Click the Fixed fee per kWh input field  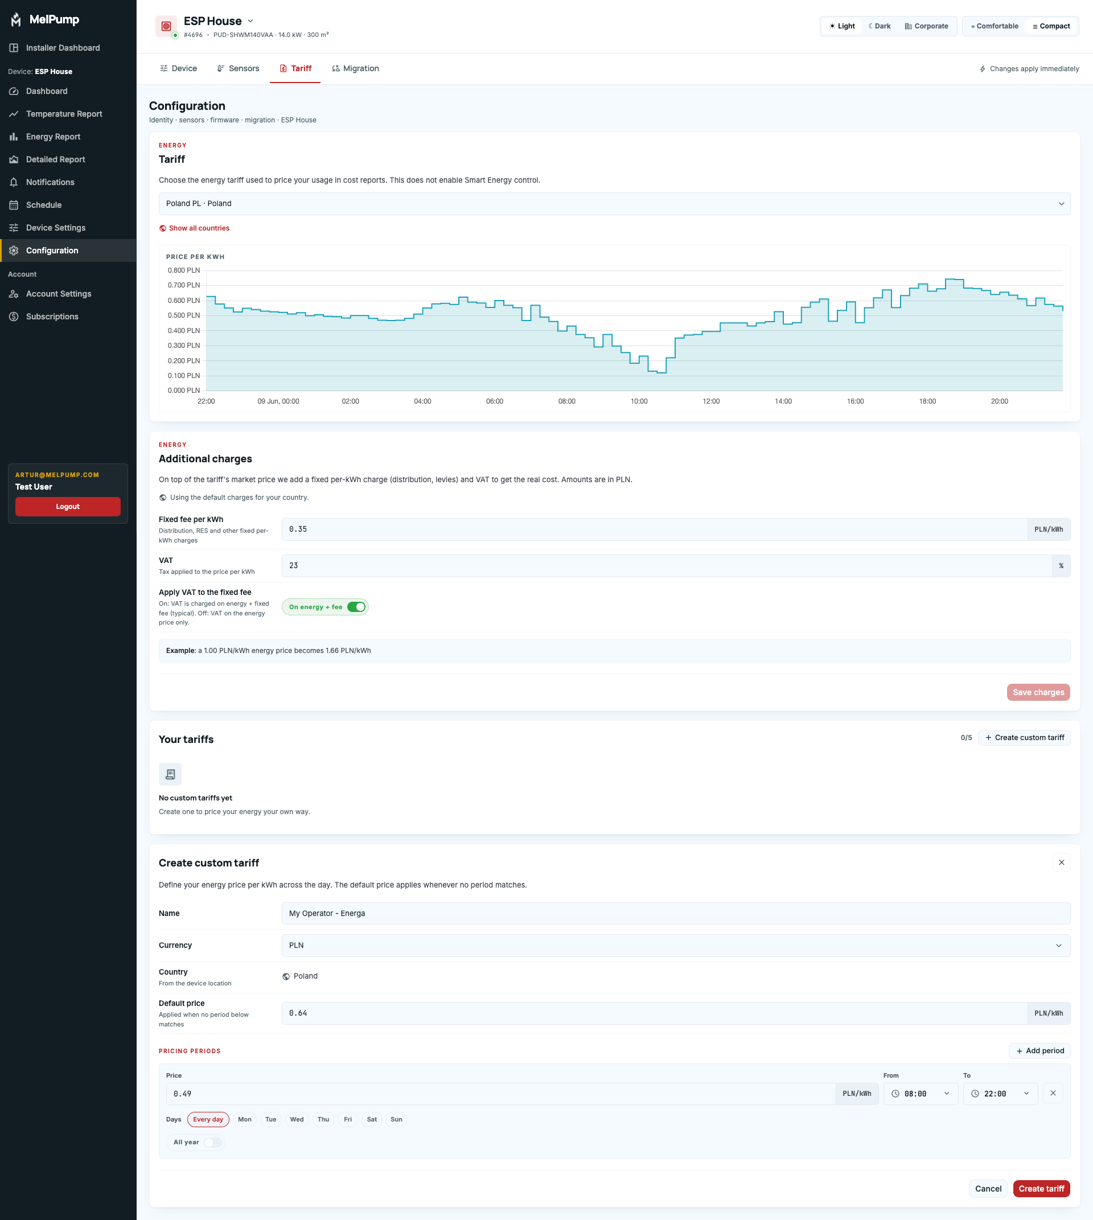654,530
